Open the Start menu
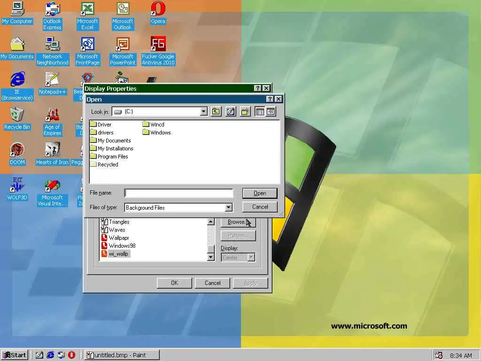Screen dimensions: 481x361 click(x=15, y=355)
